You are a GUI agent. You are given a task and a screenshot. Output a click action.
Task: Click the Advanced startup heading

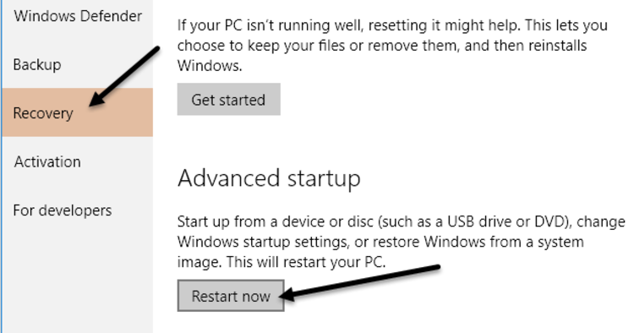click(x=269, y=177)
